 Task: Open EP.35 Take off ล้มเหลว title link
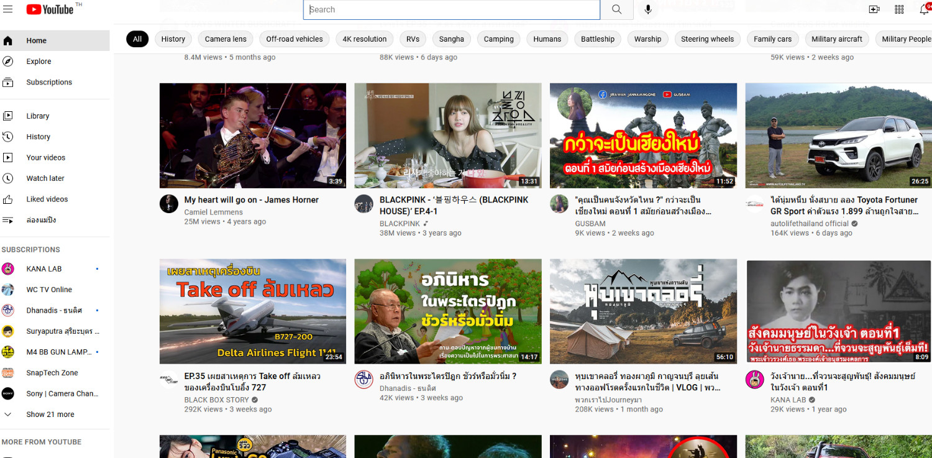252,382
